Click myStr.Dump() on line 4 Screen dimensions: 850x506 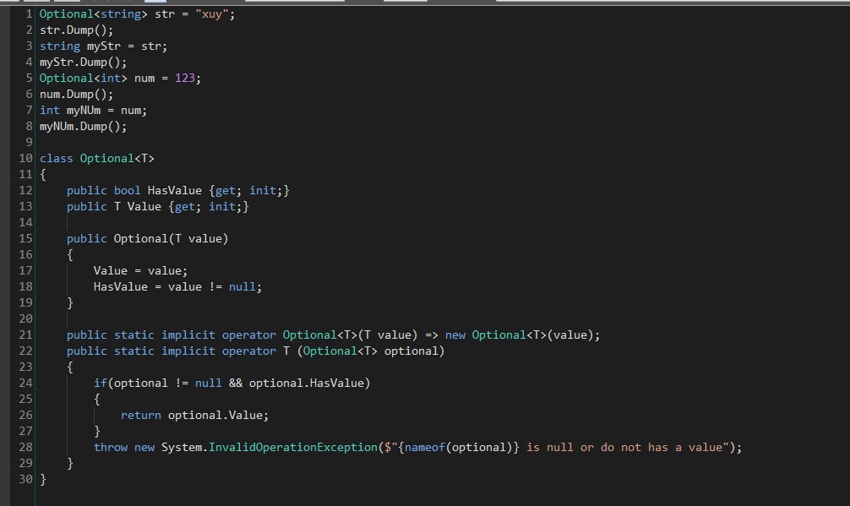pyautogui.click(x=83, y=63)
